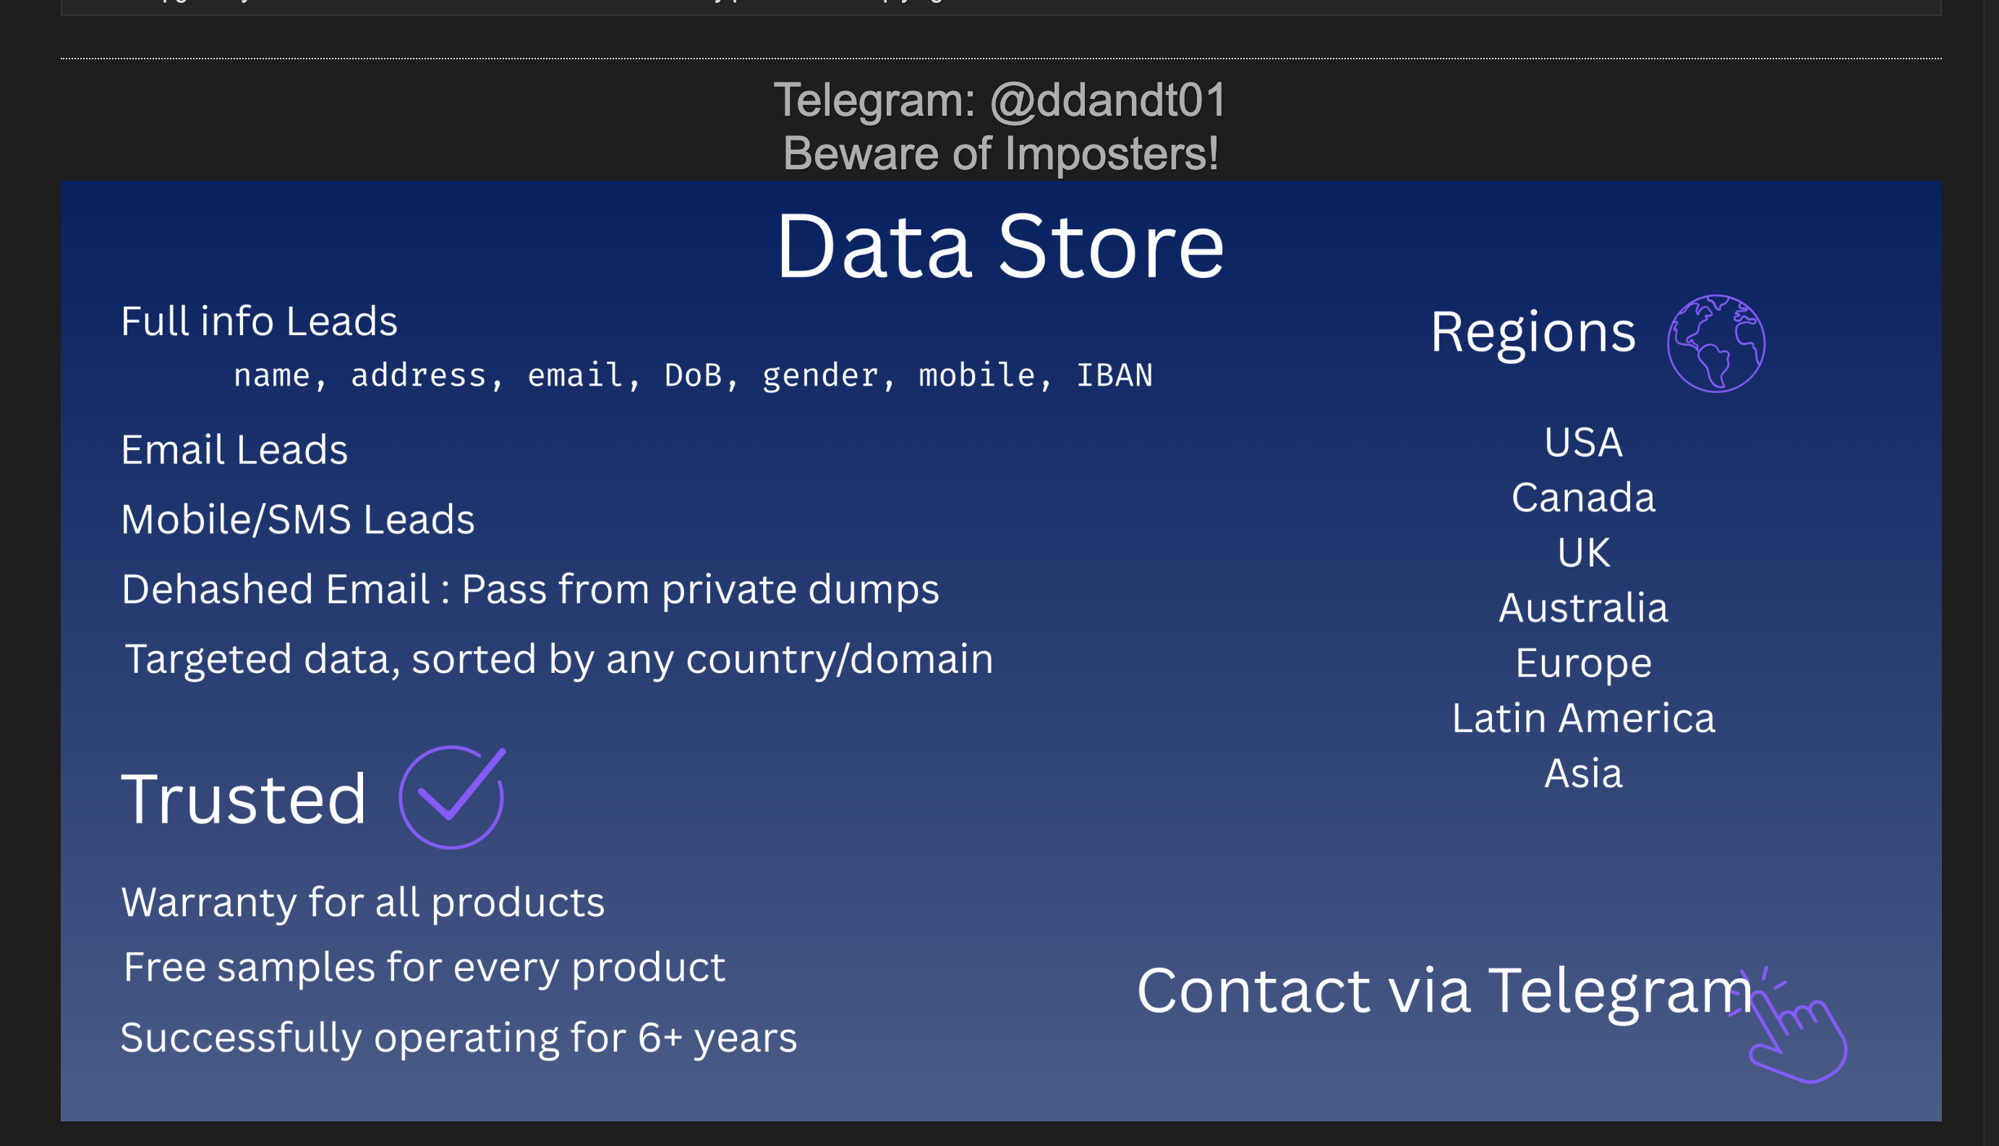The height and width of the screenshot is (1146, 1999).
Task: Choose the Mobile/SMS Leads entry
Action: click(x=298, y=519)
